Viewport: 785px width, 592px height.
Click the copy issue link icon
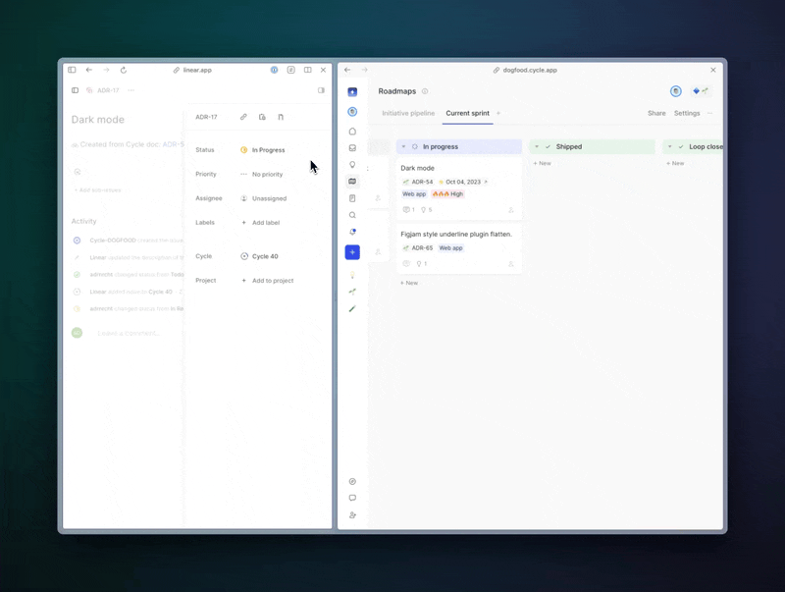click(x=243, y=117)
